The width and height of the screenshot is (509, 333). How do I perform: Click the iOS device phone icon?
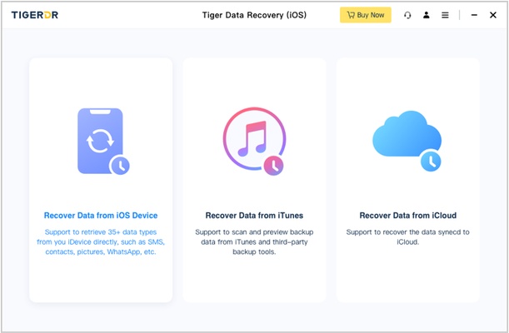103,142
